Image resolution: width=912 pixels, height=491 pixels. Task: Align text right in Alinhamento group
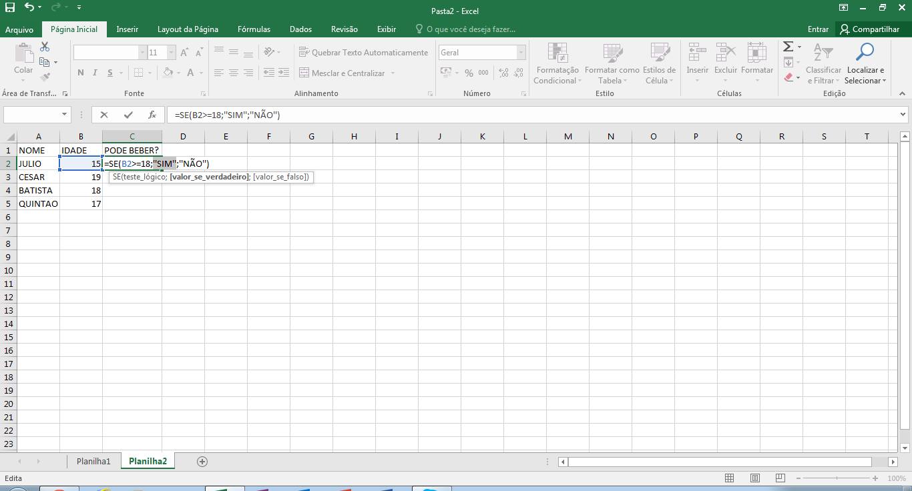(248, 73)
